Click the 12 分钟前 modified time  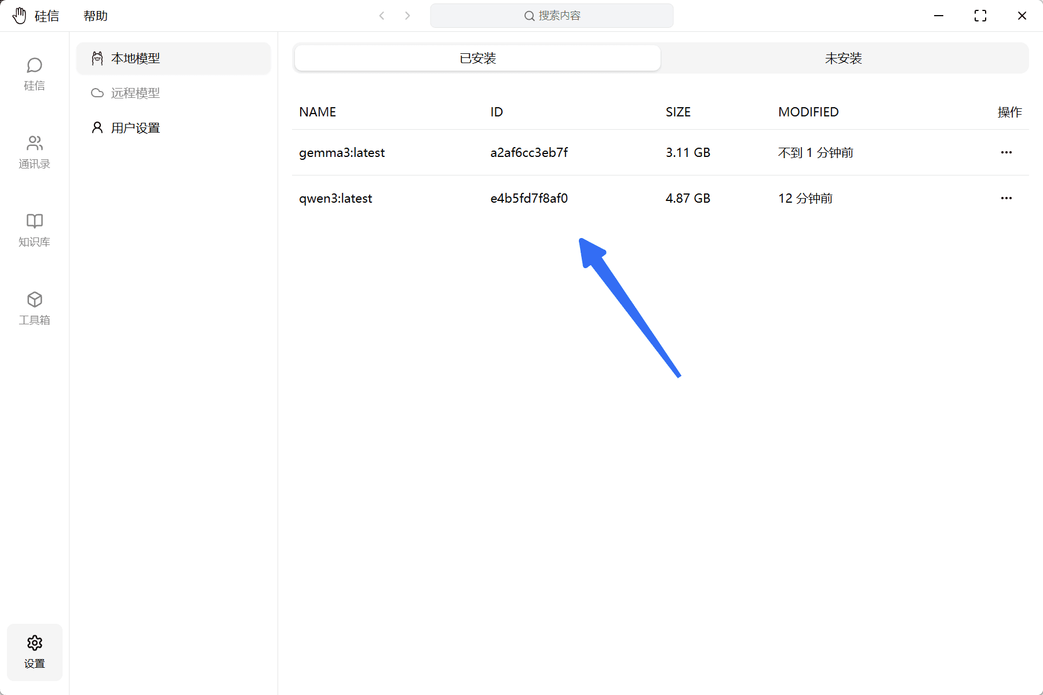click(x=805, y=199)
